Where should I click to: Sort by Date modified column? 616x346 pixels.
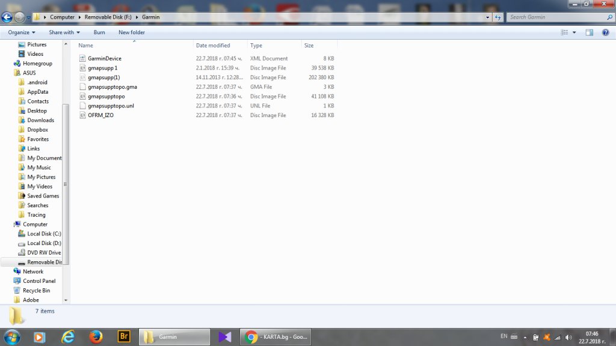[x=213, y=46]
